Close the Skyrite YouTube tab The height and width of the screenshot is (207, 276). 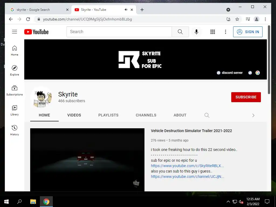pyautogui.click(x=132, y=10)
